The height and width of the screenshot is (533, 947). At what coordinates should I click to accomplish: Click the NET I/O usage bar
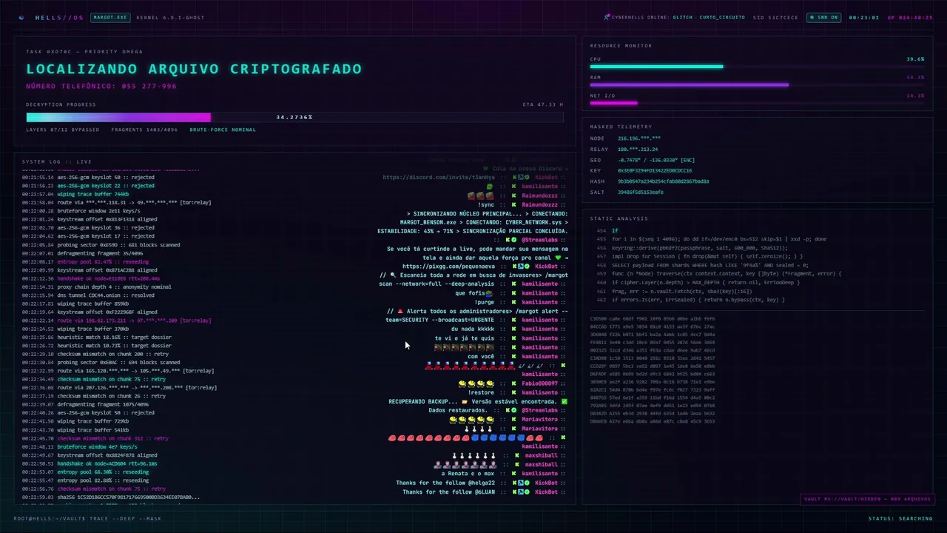[757, 103]
